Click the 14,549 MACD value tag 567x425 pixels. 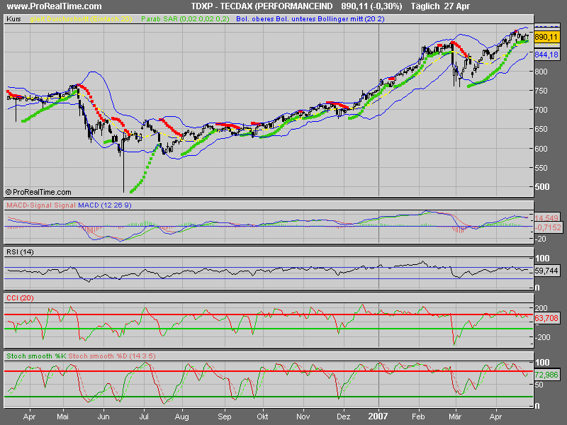click(546, 218)
